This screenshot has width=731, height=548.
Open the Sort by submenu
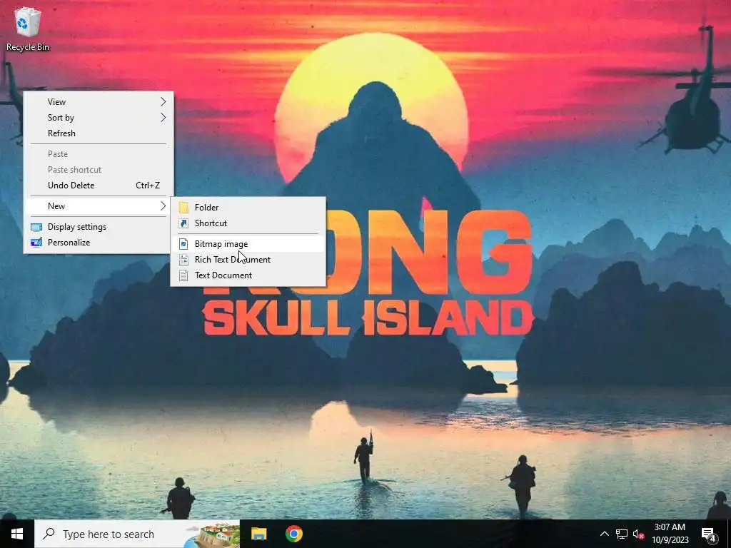pos(99,118)
